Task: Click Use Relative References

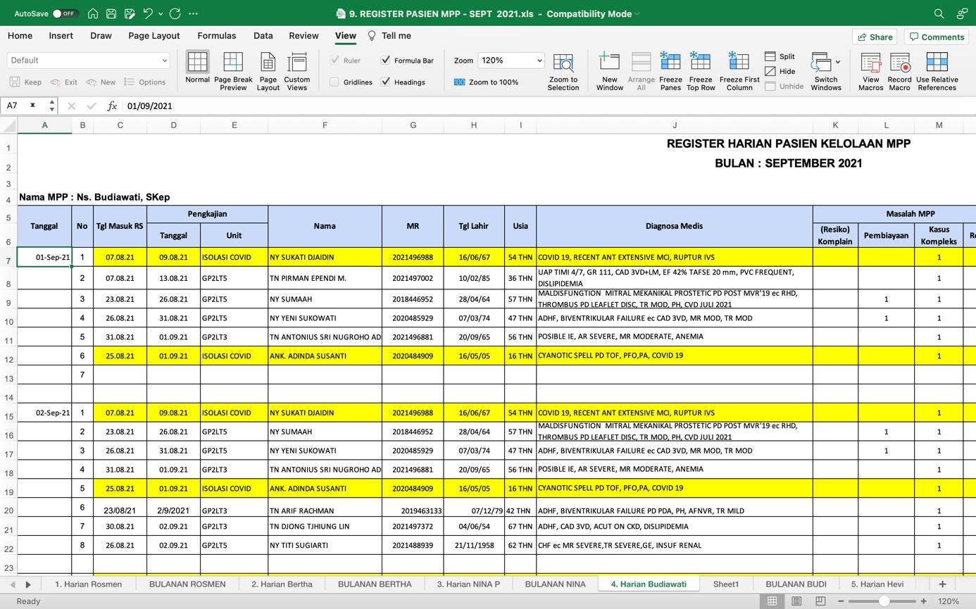Action: point(937,71)
